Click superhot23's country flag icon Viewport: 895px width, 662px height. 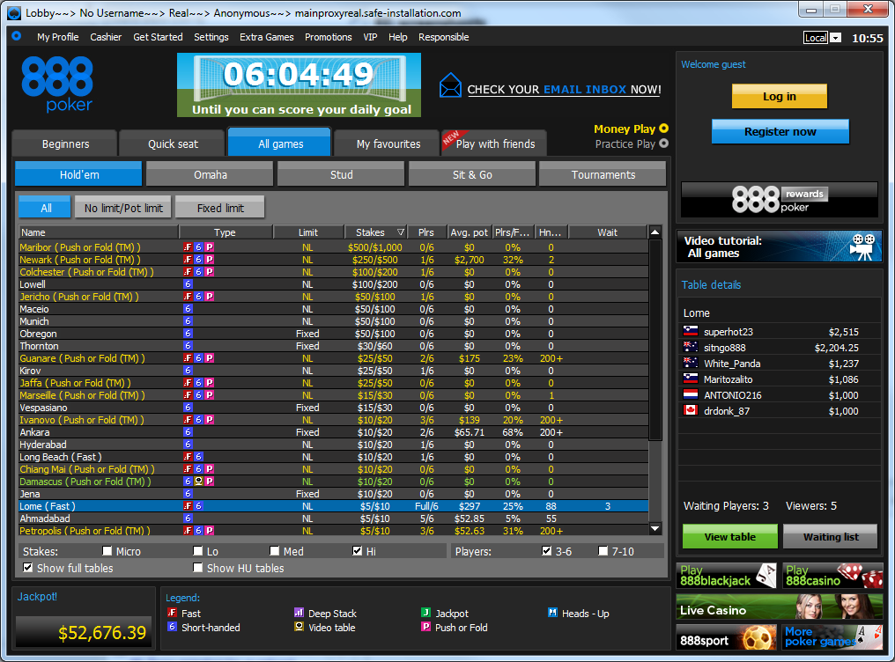click(x=691, y=331)
